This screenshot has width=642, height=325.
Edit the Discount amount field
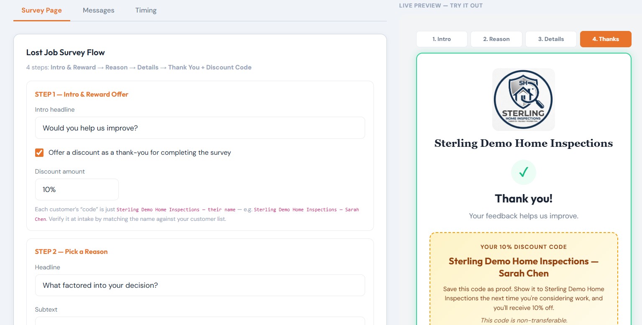point(77,189)
